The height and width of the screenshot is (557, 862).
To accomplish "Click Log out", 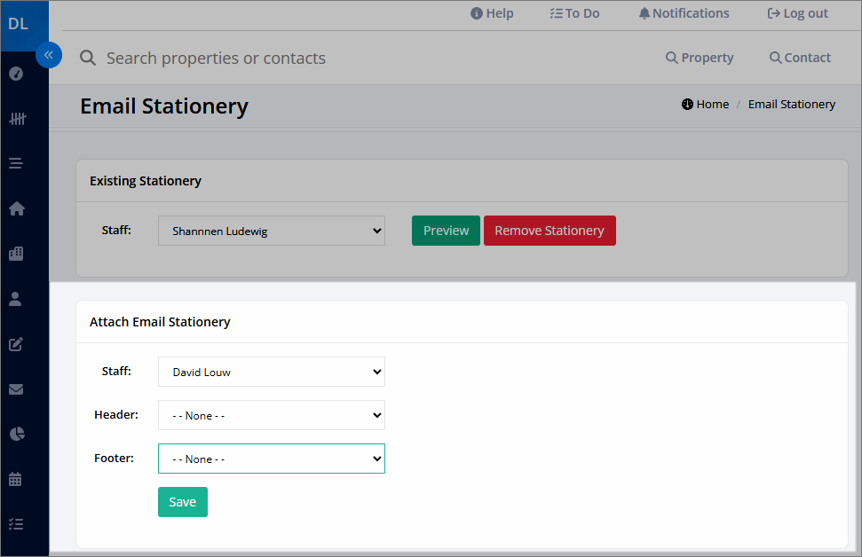I will tap(798, 13).
